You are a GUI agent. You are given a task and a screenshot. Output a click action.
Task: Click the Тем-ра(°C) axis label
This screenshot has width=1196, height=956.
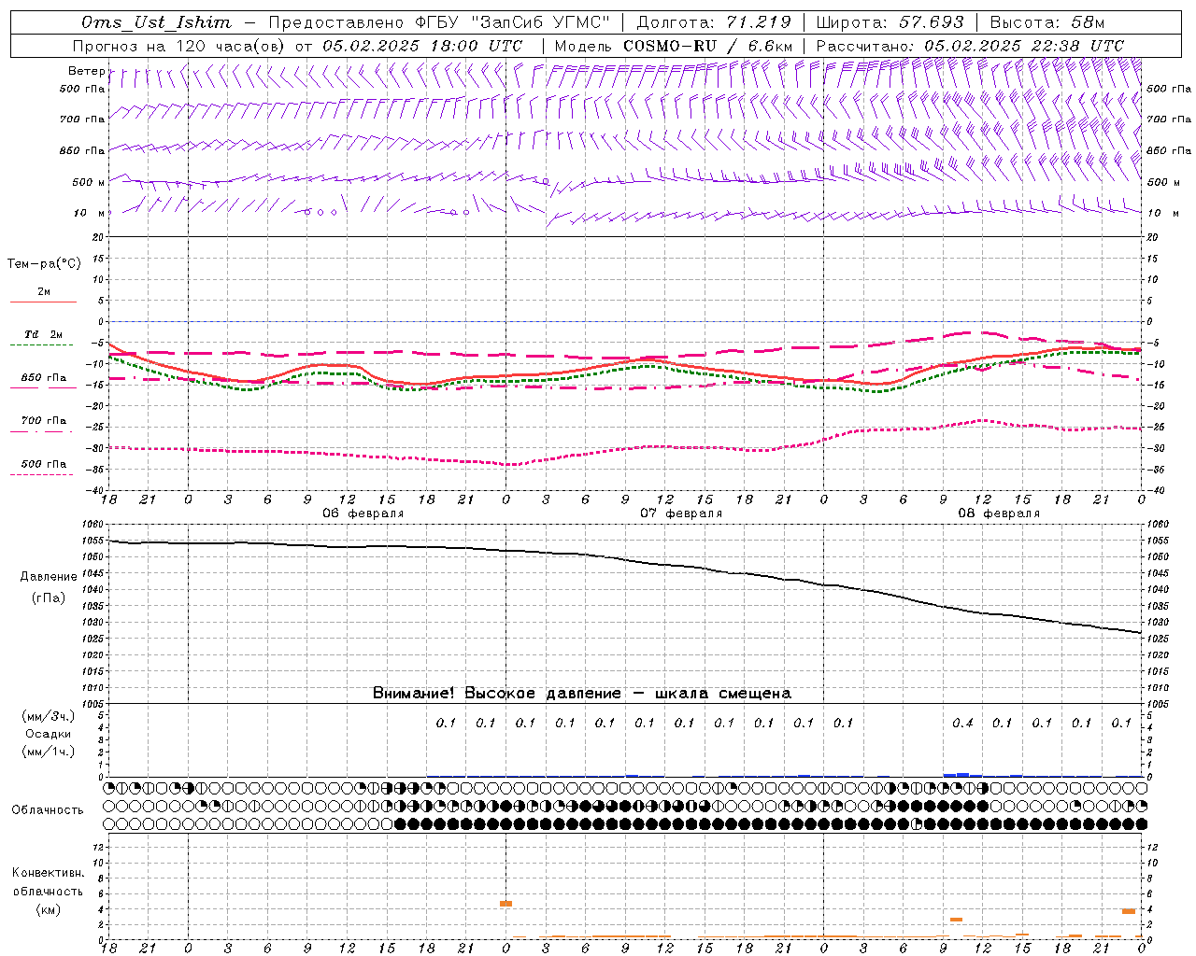44,264
